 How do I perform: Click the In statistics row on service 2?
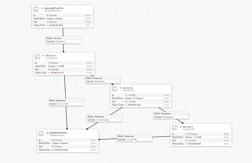tap(126, 95)
